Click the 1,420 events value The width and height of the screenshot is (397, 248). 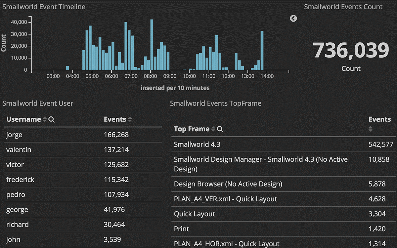pyautogui.click(x=377, y=229)
